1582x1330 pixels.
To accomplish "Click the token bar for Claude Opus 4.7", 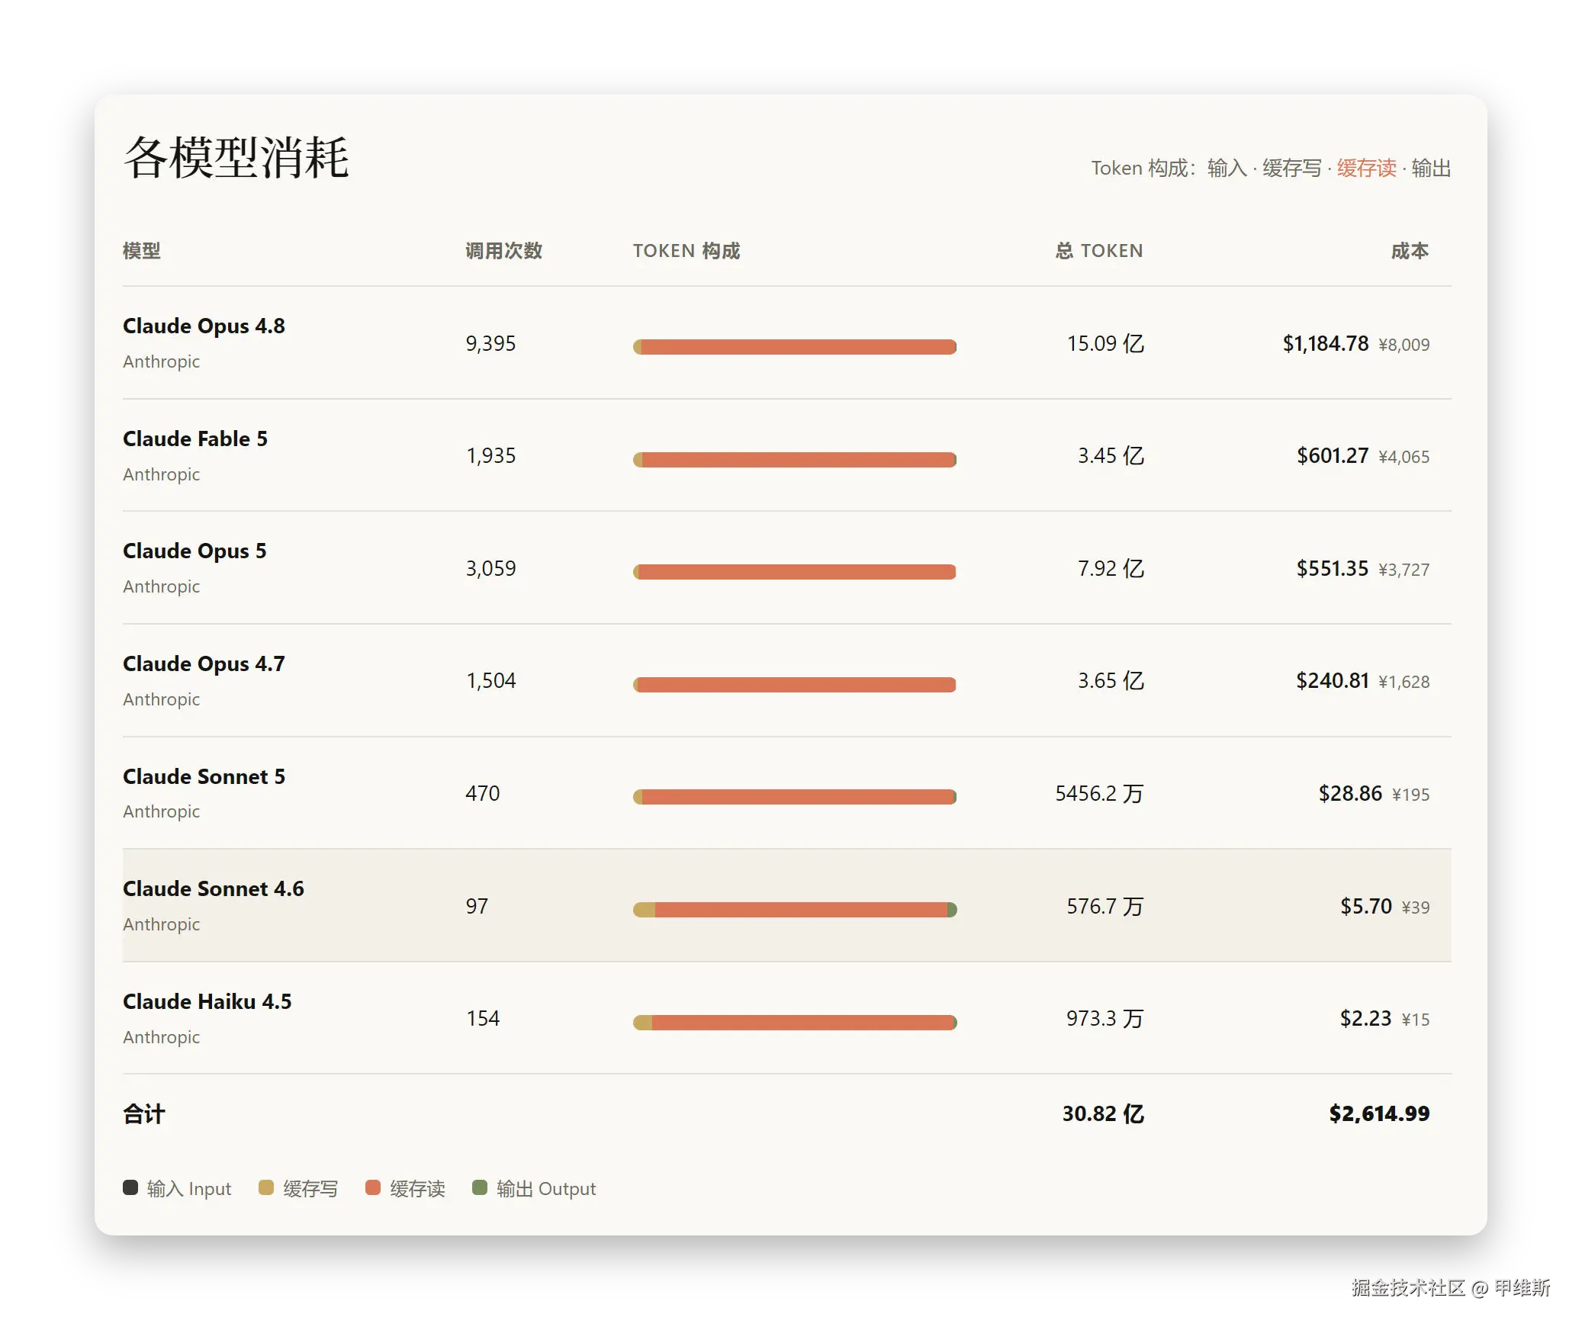I will click(795, 685).
